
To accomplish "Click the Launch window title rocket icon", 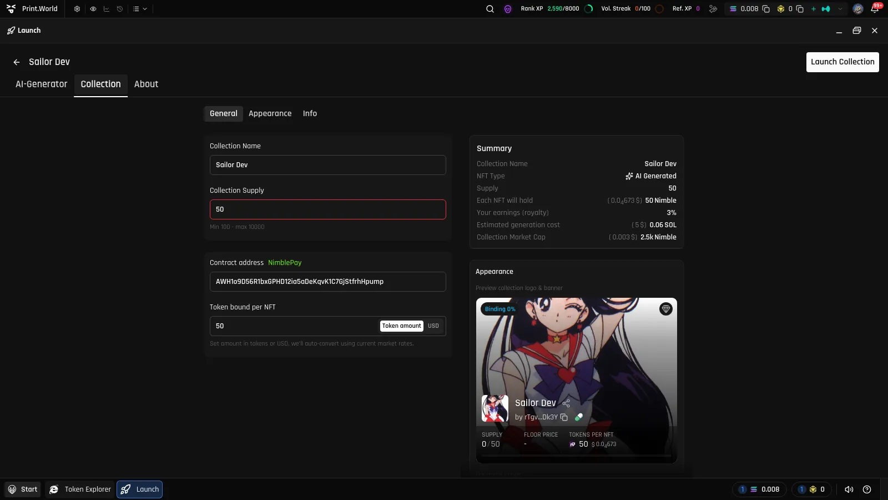I will (x=11, y=31).
